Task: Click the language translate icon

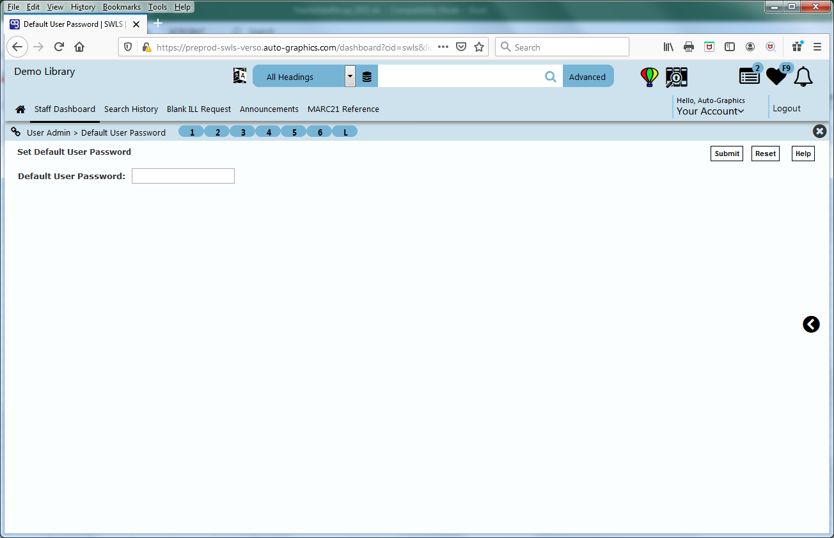Action: pos(240,76)
